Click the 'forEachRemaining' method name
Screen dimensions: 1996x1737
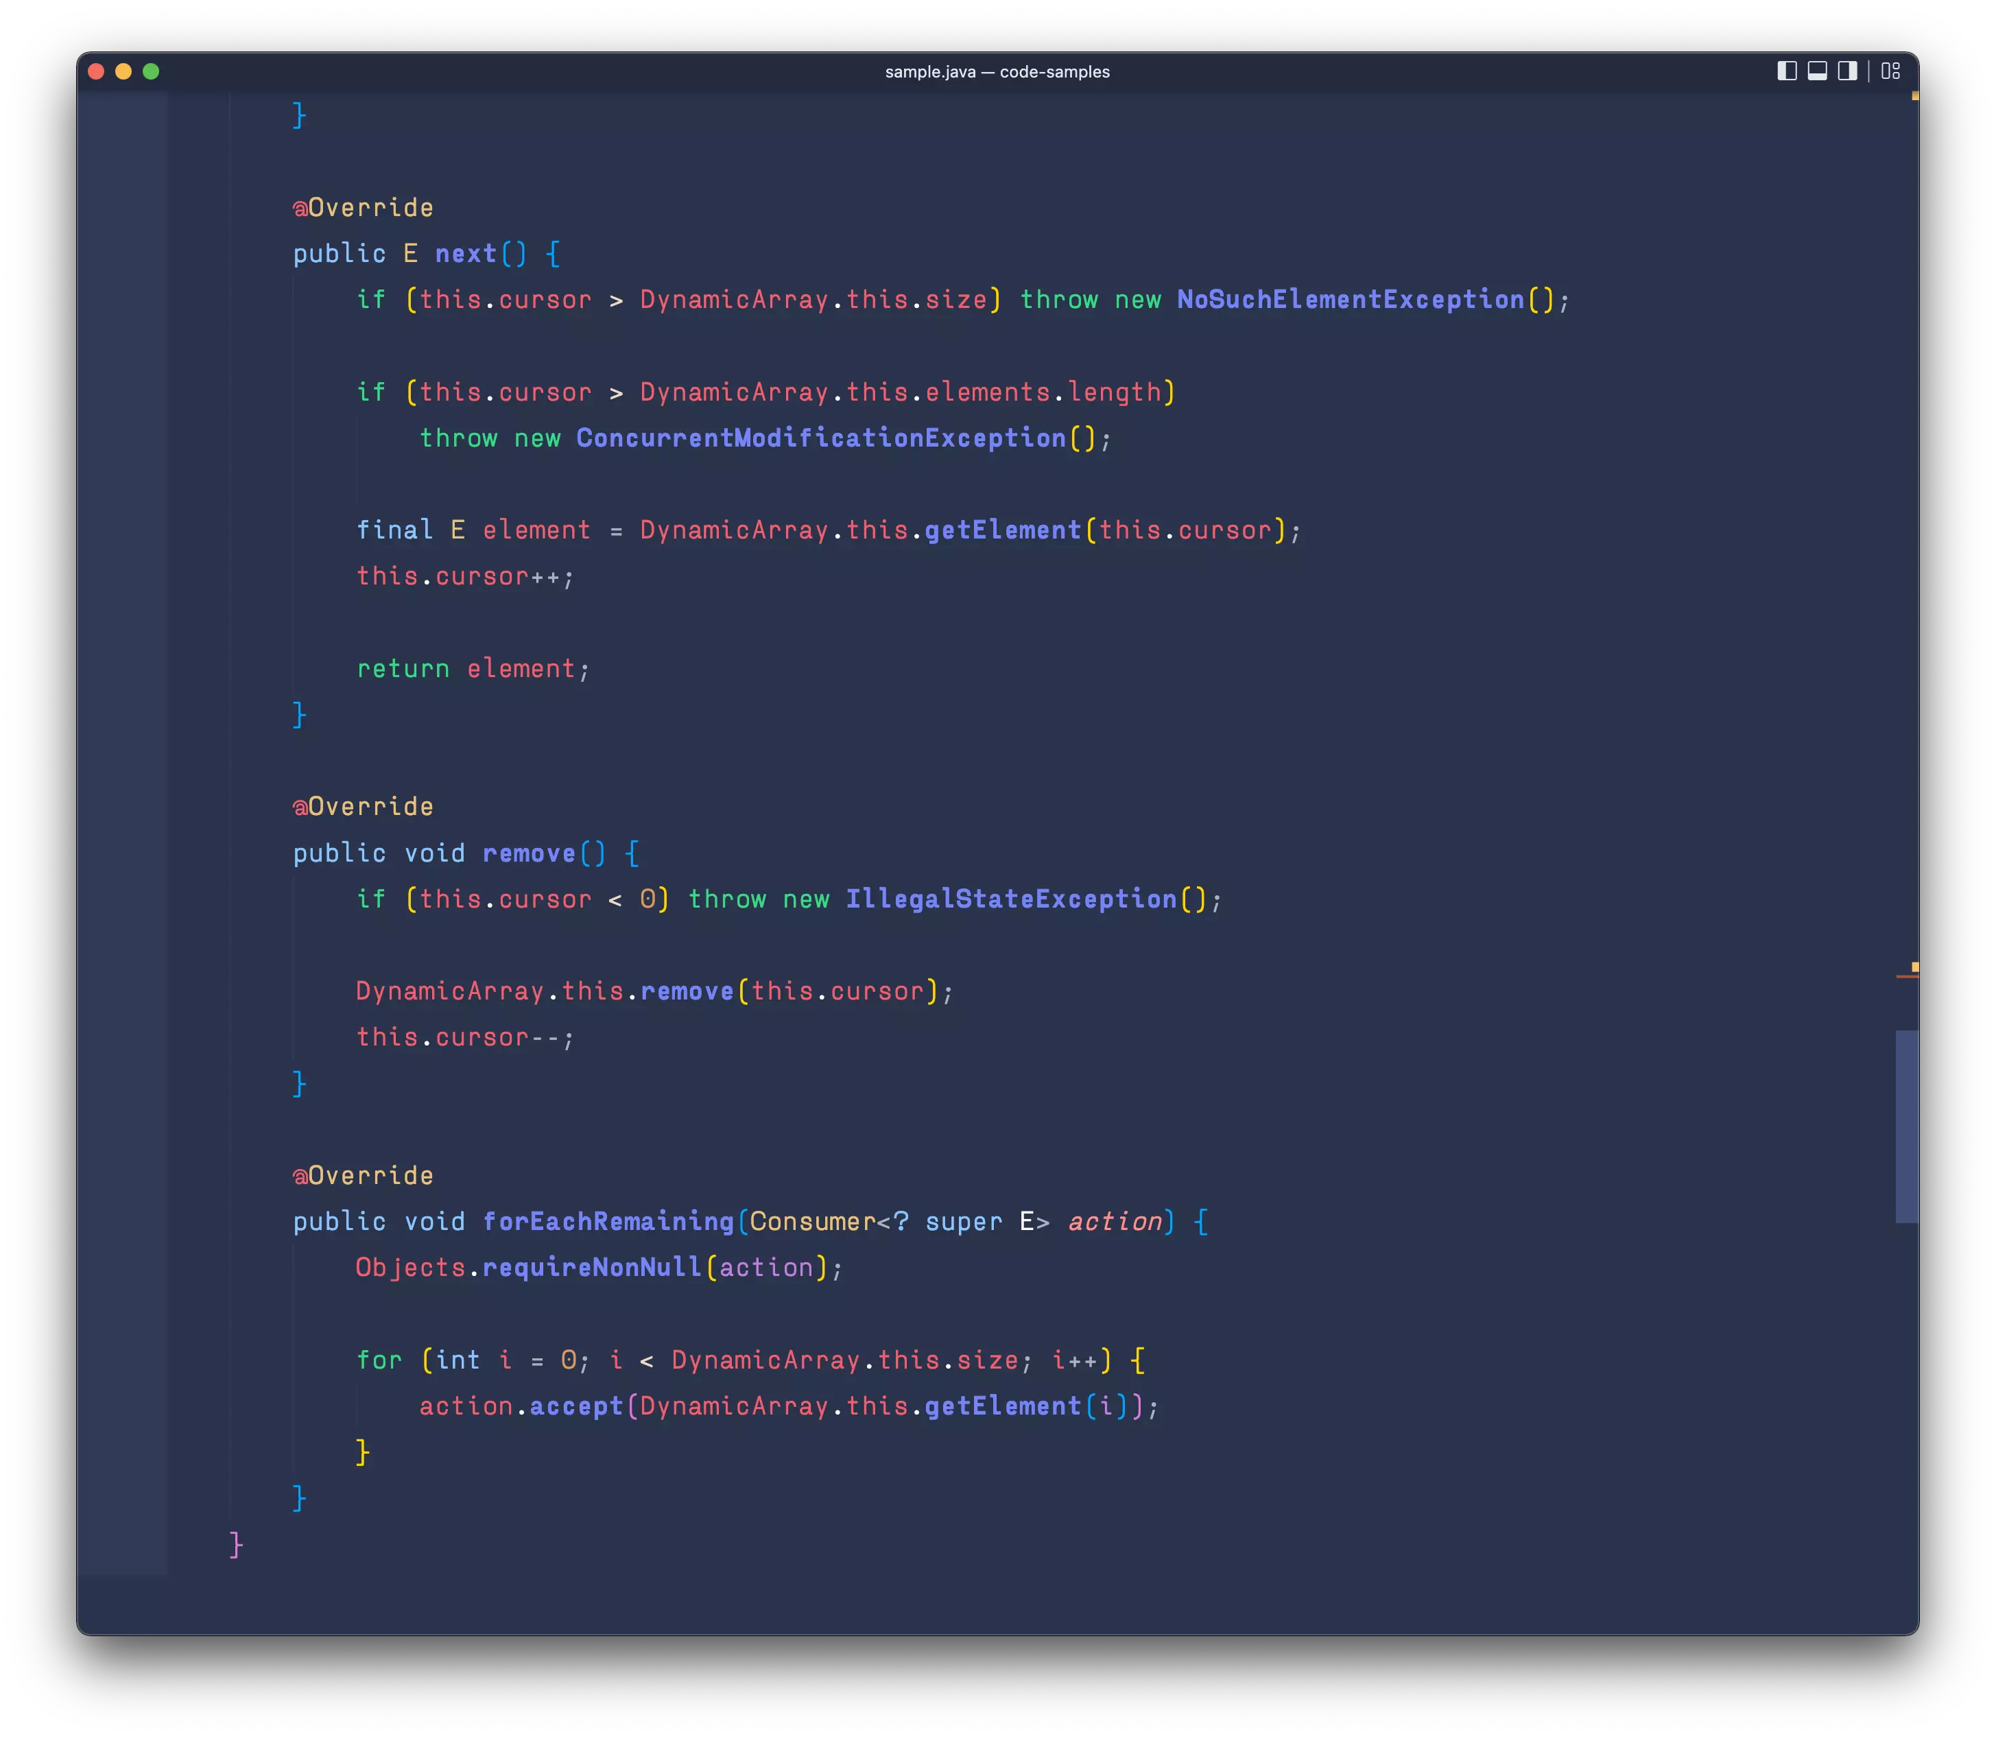coord(608,1221)
